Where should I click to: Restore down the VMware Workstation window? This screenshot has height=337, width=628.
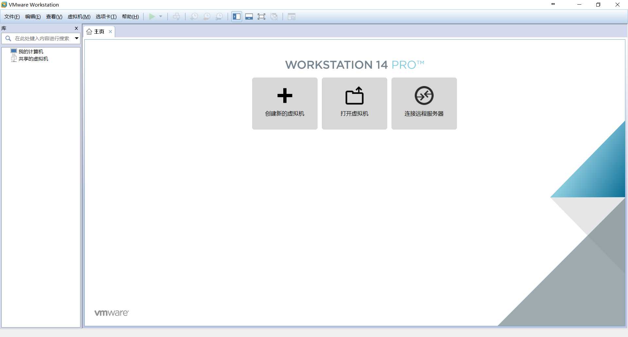pyautogui.click(x=598, y=5)
